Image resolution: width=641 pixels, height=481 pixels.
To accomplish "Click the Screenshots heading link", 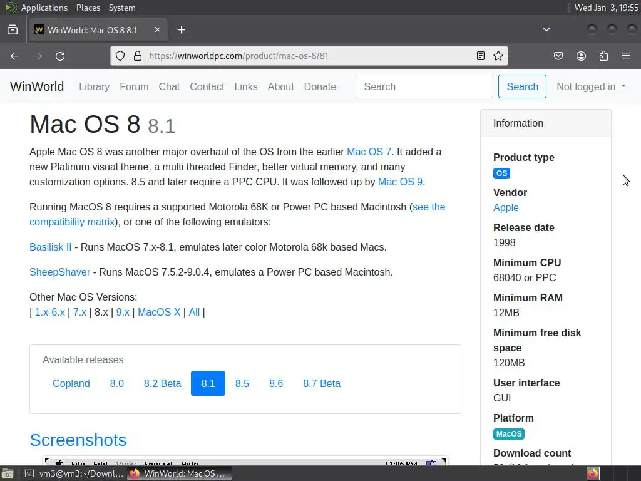I will (x=78, y=440).
